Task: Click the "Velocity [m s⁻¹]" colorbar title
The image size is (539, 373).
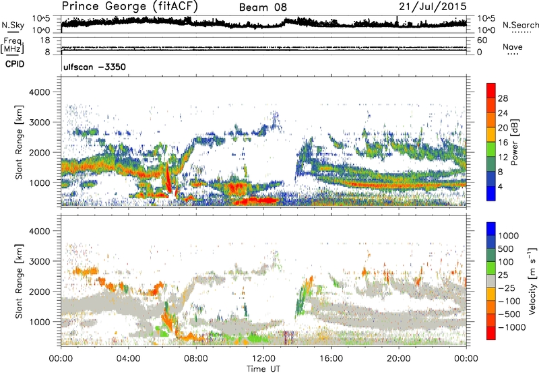Action: [532, 281]
